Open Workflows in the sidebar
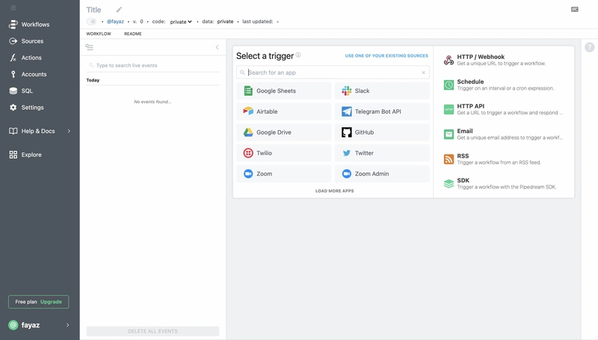598x340 pixels. (29, 25)
